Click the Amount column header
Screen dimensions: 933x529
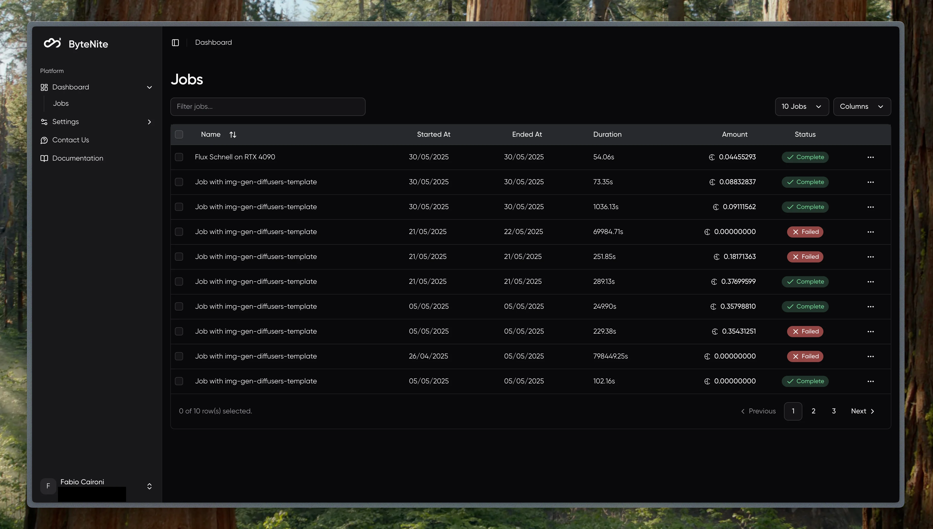coord(734,134)
